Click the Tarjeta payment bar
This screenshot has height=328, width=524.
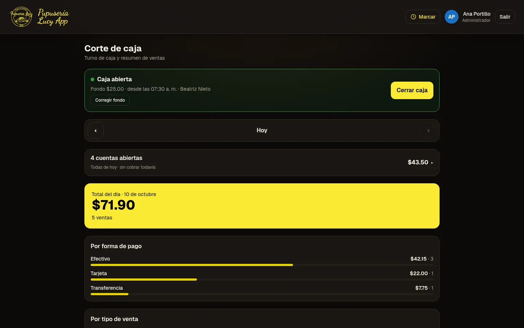pyautogui.click(x=262, y=280)
